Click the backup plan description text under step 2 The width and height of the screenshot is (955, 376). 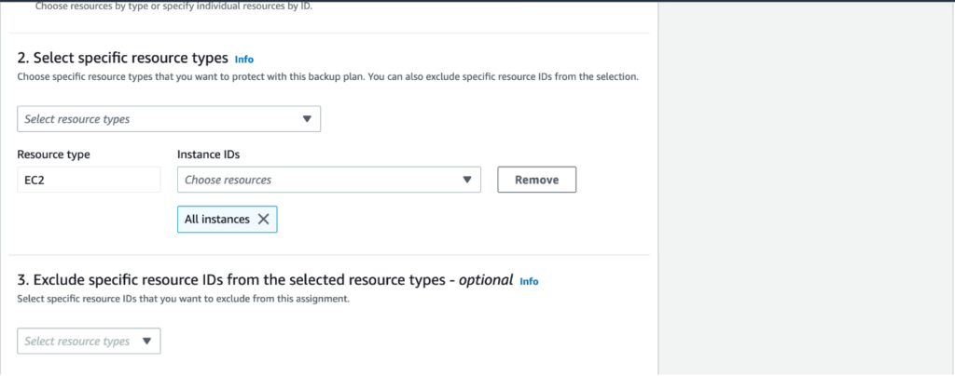pyautogui.click(x=327, y=78)
